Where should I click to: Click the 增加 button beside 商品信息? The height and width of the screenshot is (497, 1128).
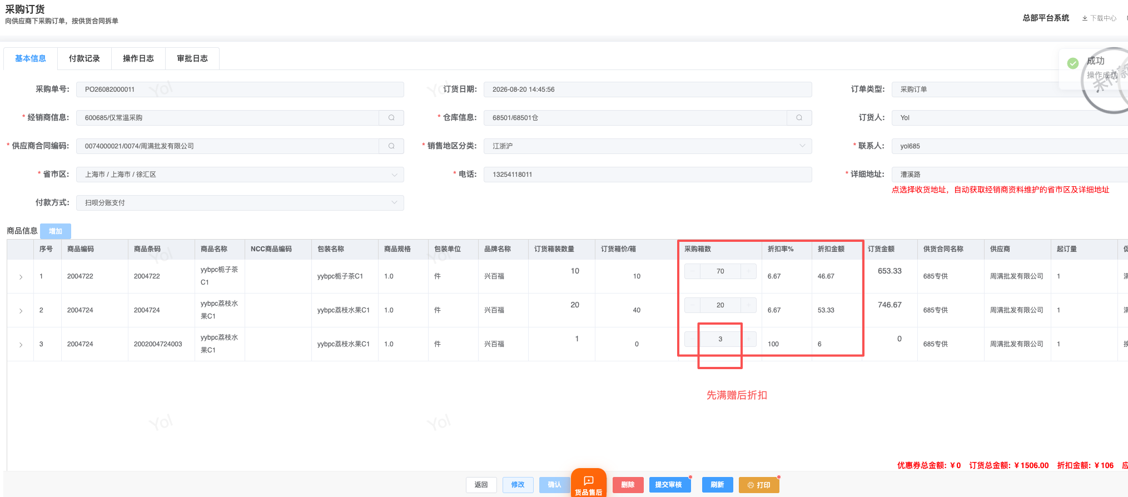(x=56, y=231)
